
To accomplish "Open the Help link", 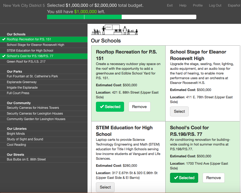I will pos(183,5).
